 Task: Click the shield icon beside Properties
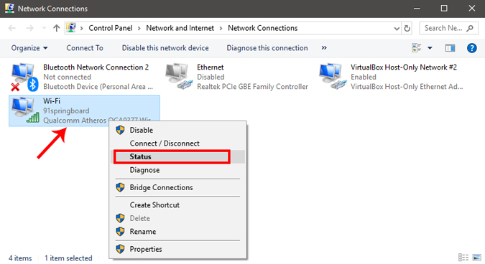point(120,249)
